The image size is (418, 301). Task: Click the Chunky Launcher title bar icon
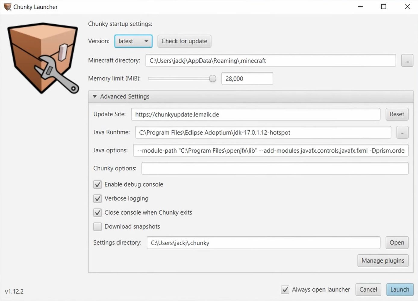[x=8, y=7]
